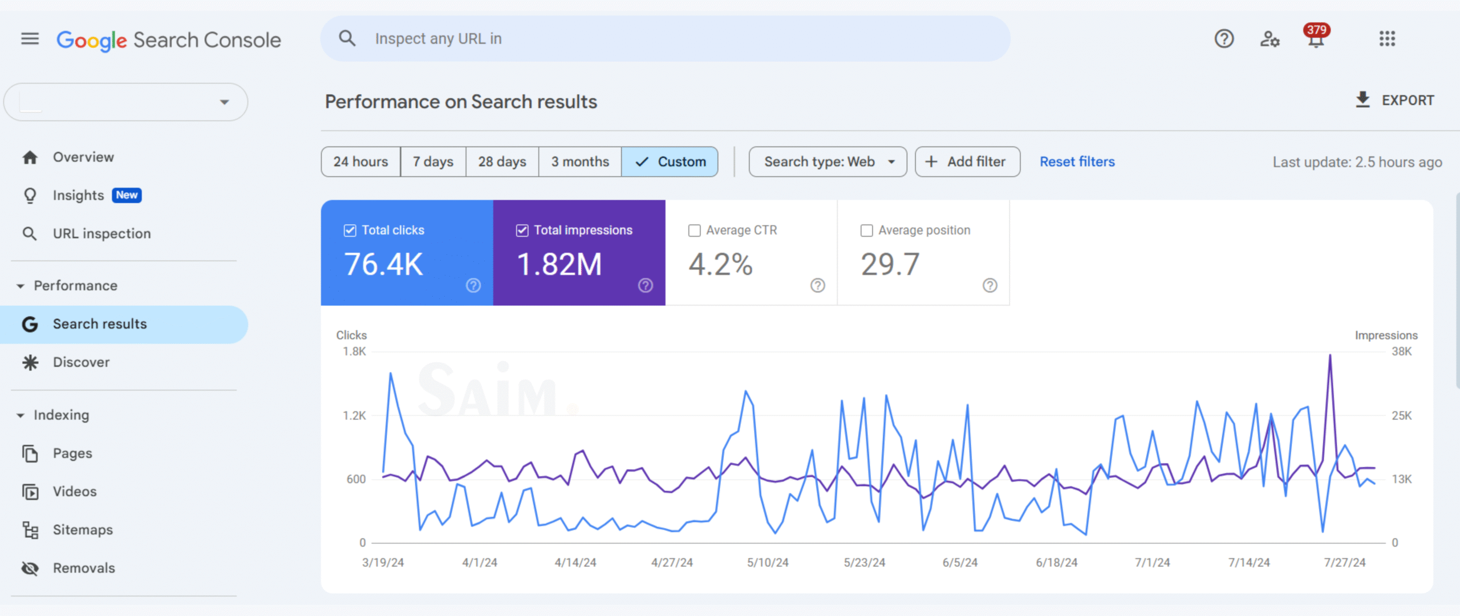
Task: Open Sitemaps from the sidebar
Action: 83,530
